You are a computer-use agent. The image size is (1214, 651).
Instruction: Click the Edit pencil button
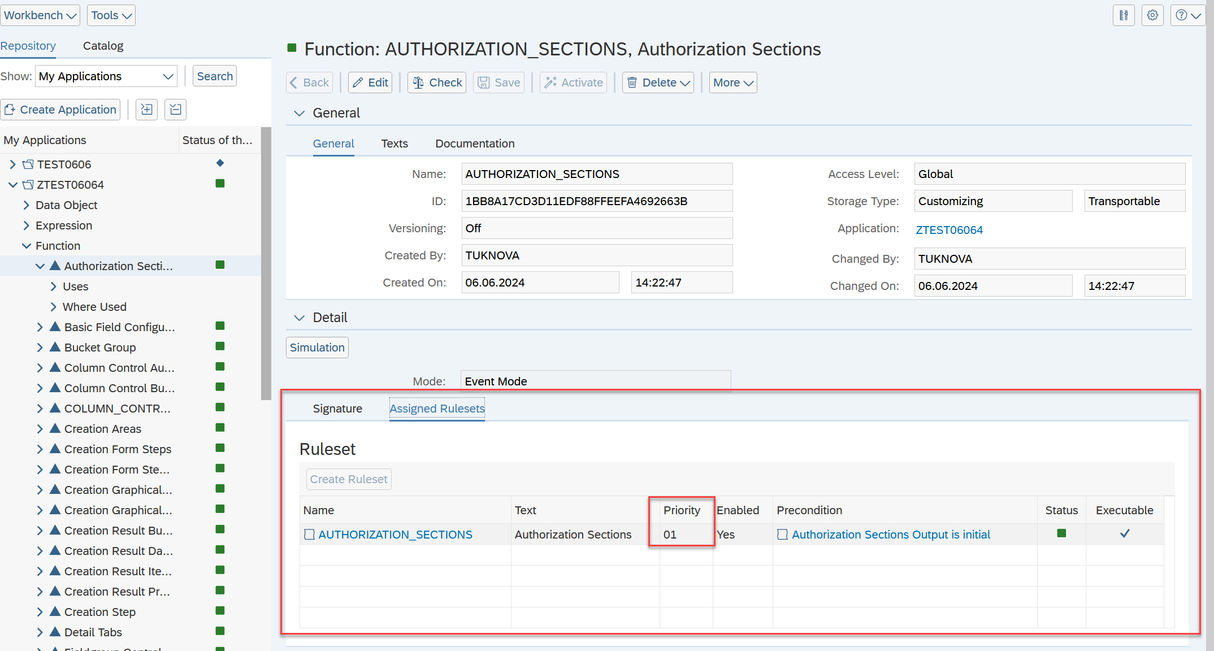370,83
